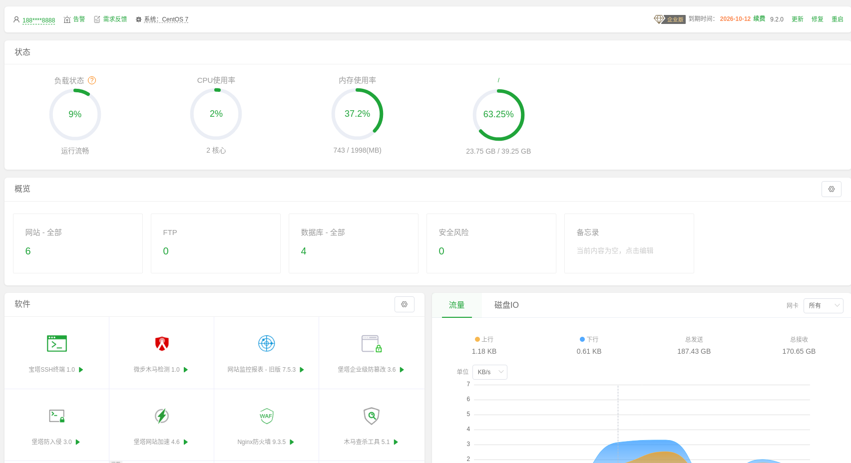This screenshot has height=463, width=851.
Task: Open the Nginx防火墙 WAF shield icon
Action: click(x=267, y=416)
